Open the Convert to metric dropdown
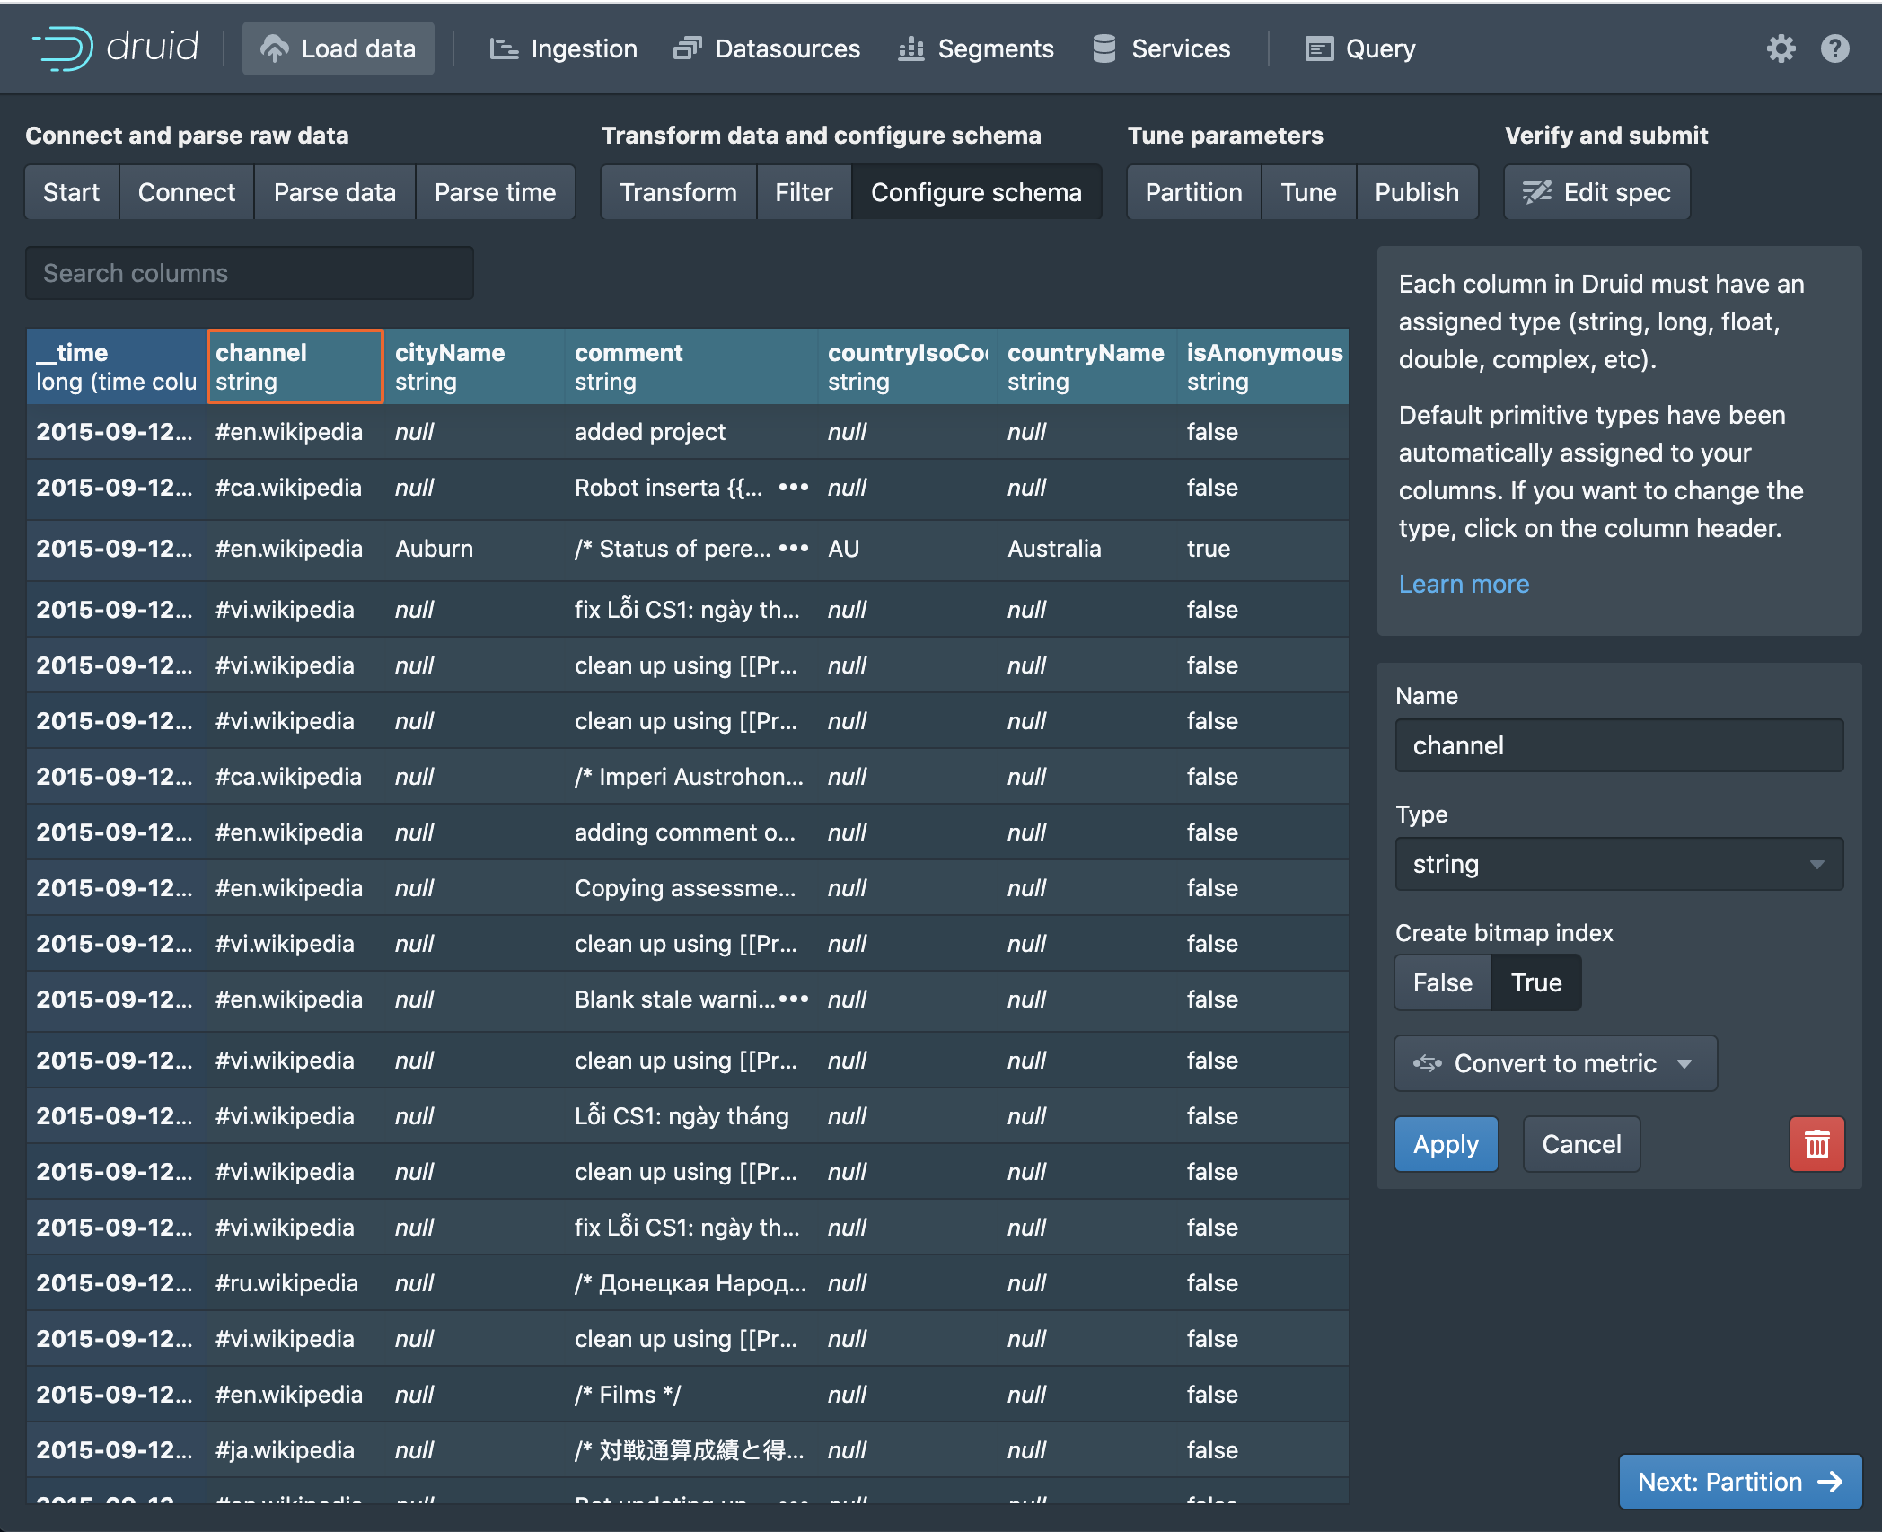Screen dimensions: 1882x1532 pyautogui.click(x=1555, y=1063)
